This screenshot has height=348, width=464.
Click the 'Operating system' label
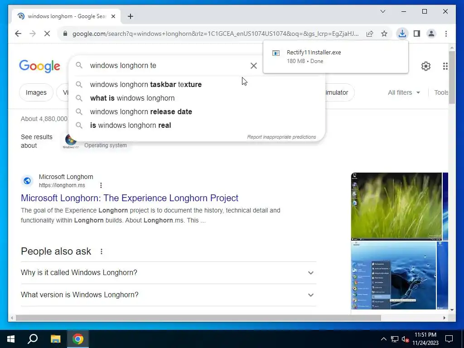[105, 145]
